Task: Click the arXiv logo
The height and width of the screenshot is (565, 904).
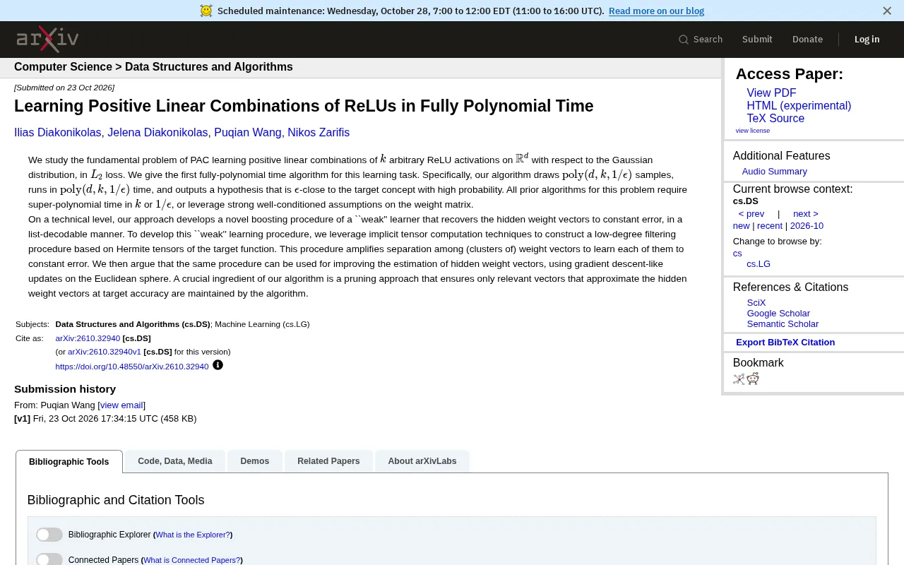Action: pos(47,40)
